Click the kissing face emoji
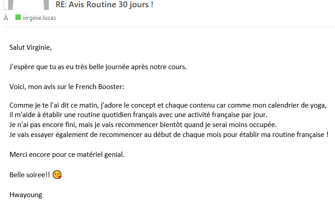 coord(57,175)
